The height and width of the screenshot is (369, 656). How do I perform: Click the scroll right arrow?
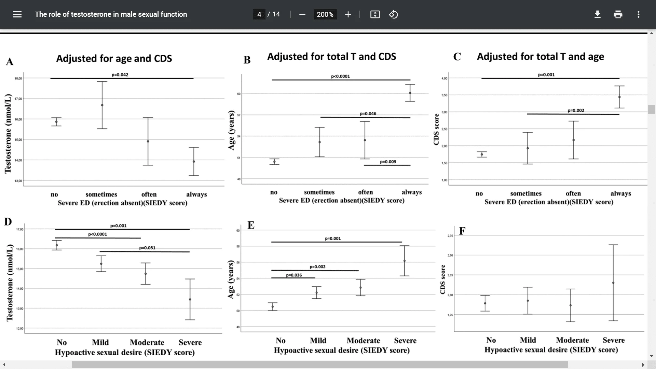643,365
